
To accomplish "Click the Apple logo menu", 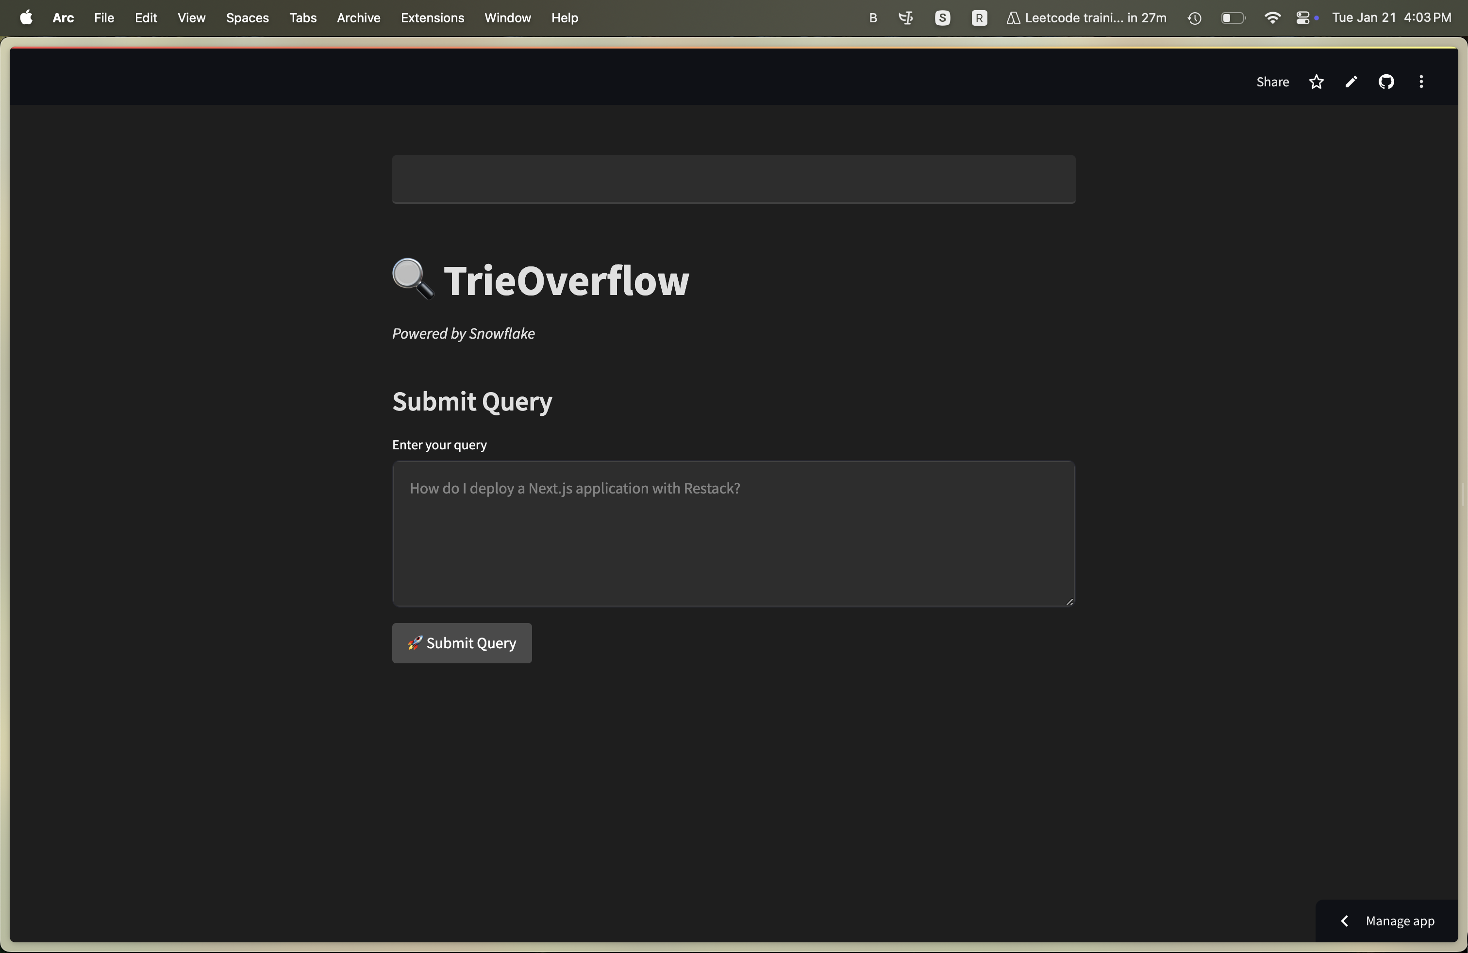I will click(26, 18).
